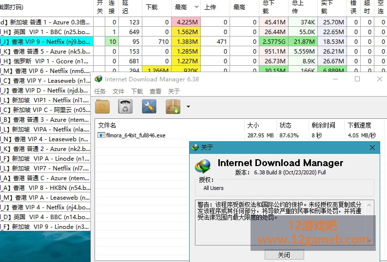Select 香港 VIP 4 - Leaseweb row
The height and width of the screenshot is (262, 387).
pyautogui.click(x=45, y=139)
